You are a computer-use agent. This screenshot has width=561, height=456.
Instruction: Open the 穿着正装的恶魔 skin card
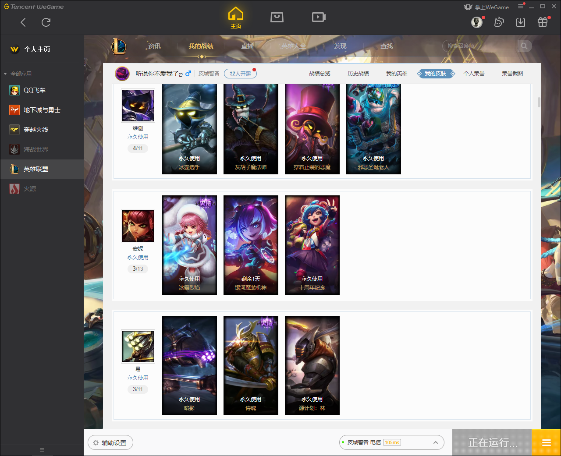click(312, 129)
